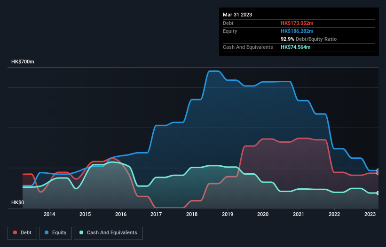The width and height of the screenshot is (386, 247).
Task: Click Cash And Equivalents label in tooltip
Action: (x=248, y=47)
